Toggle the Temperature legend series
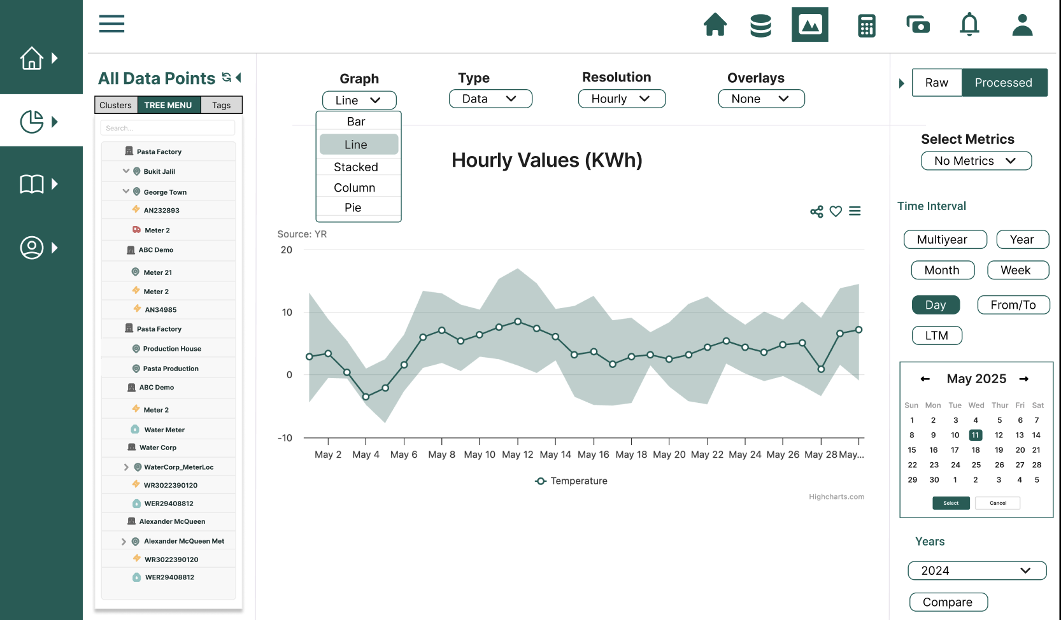1061x620 pixels. point(571,481)
